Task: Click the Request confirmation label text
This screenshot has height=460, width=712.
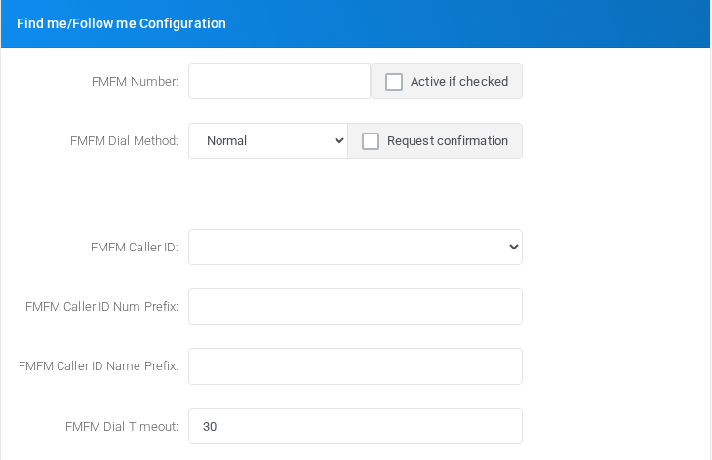Action: click(x=448, y=141)
